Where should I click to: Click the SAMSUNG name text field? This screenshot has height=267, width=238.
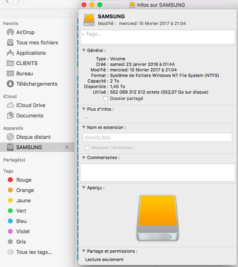[x=158, y=137]
